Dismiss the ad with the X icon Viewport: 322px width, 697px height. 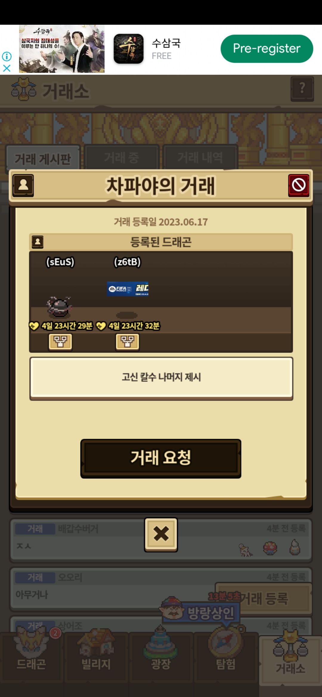[x=7, y=68]
